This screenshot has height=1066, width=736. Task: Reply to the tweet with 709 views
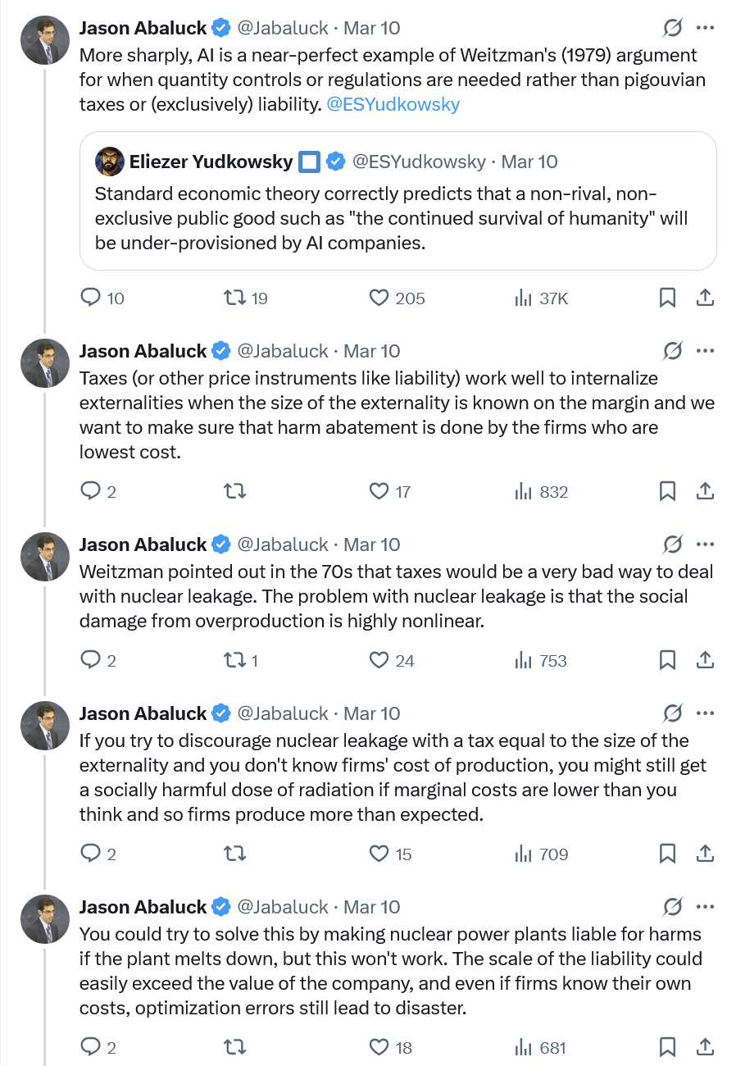click(x=91, y=854)
